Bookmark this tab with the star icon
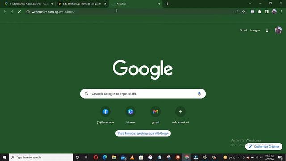This screenshot has width=286, height=161. tap(244, 12)
